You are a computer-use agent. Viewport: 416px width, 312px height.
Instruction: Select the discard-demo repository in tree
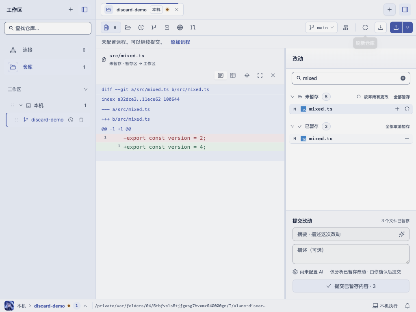click(47, 120)
